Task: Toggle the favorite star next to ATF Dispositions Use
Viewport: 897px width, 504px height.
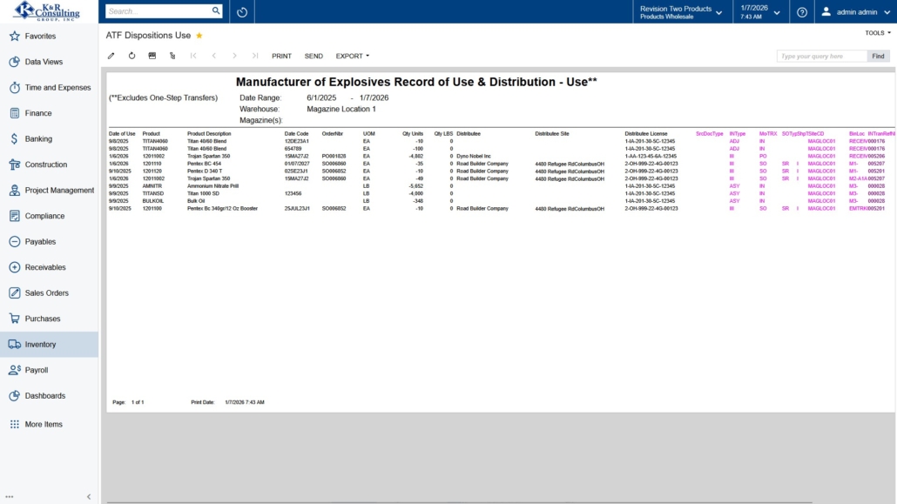Action: 199,36
